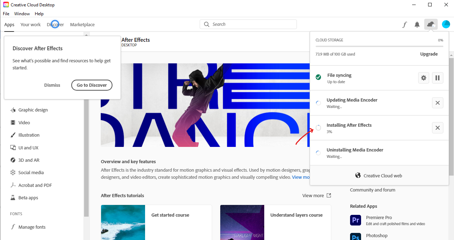Cancel the Installing After Effects task
This screenshot has height=240, width=454.
pyautogui.click(x=438, y=128)
